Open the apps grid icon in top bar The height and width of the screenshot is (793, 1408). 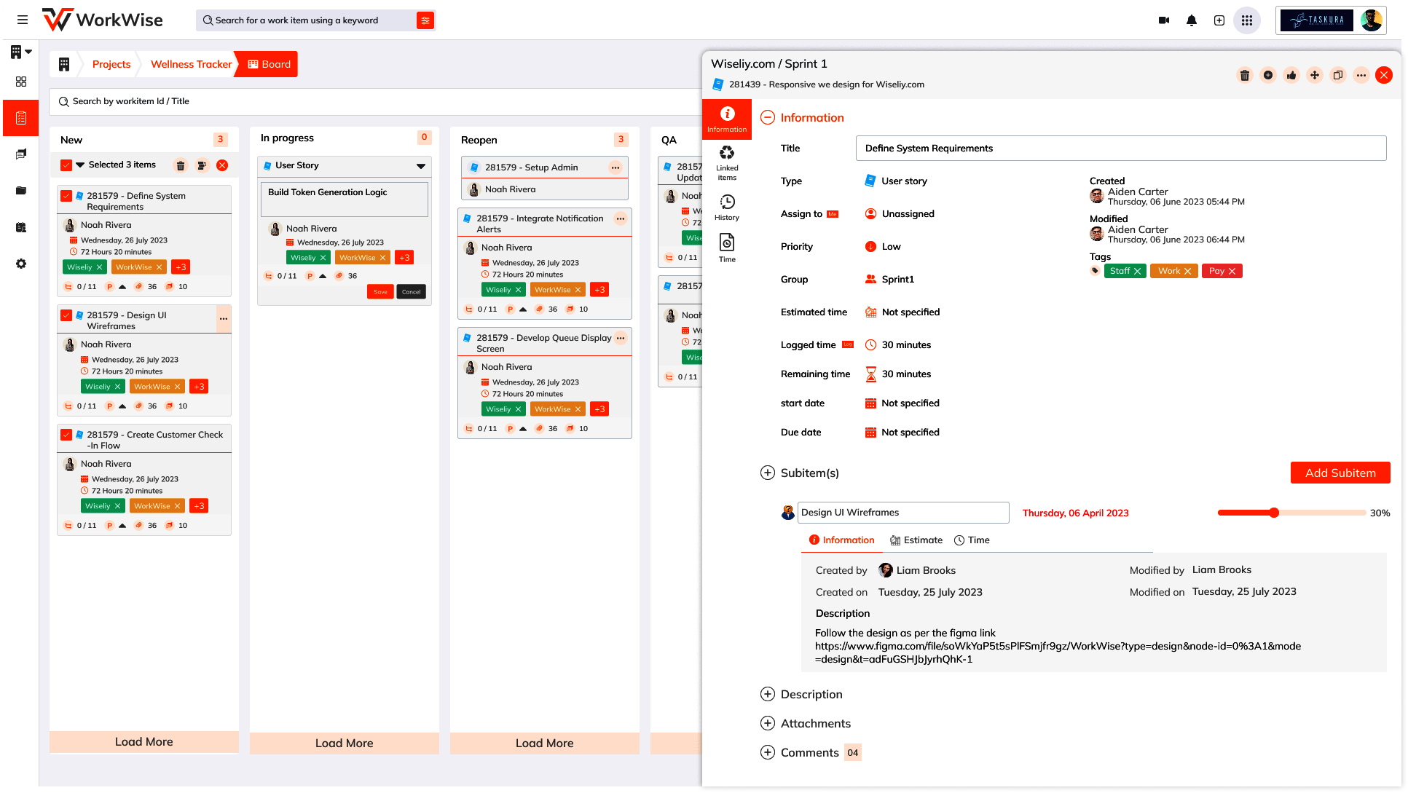(1247, 20)
